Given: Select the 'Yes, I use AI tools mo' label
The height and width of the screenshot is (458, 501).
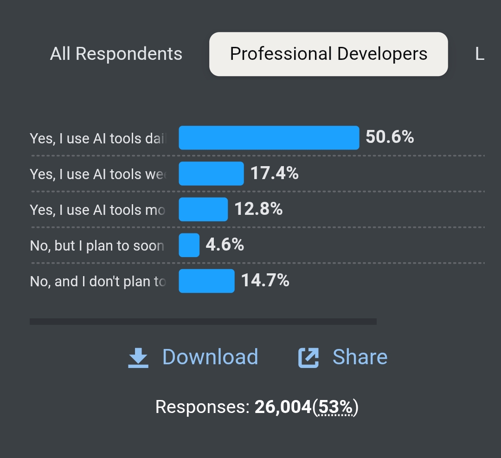Looking at the screenshot, I should coord(97,210).
